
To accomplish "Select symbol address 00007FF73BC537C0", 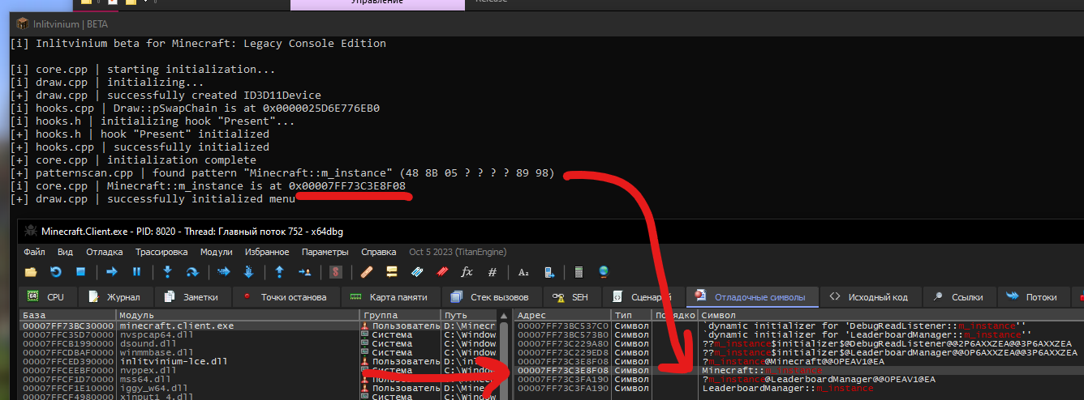I will tap(563, 326).
